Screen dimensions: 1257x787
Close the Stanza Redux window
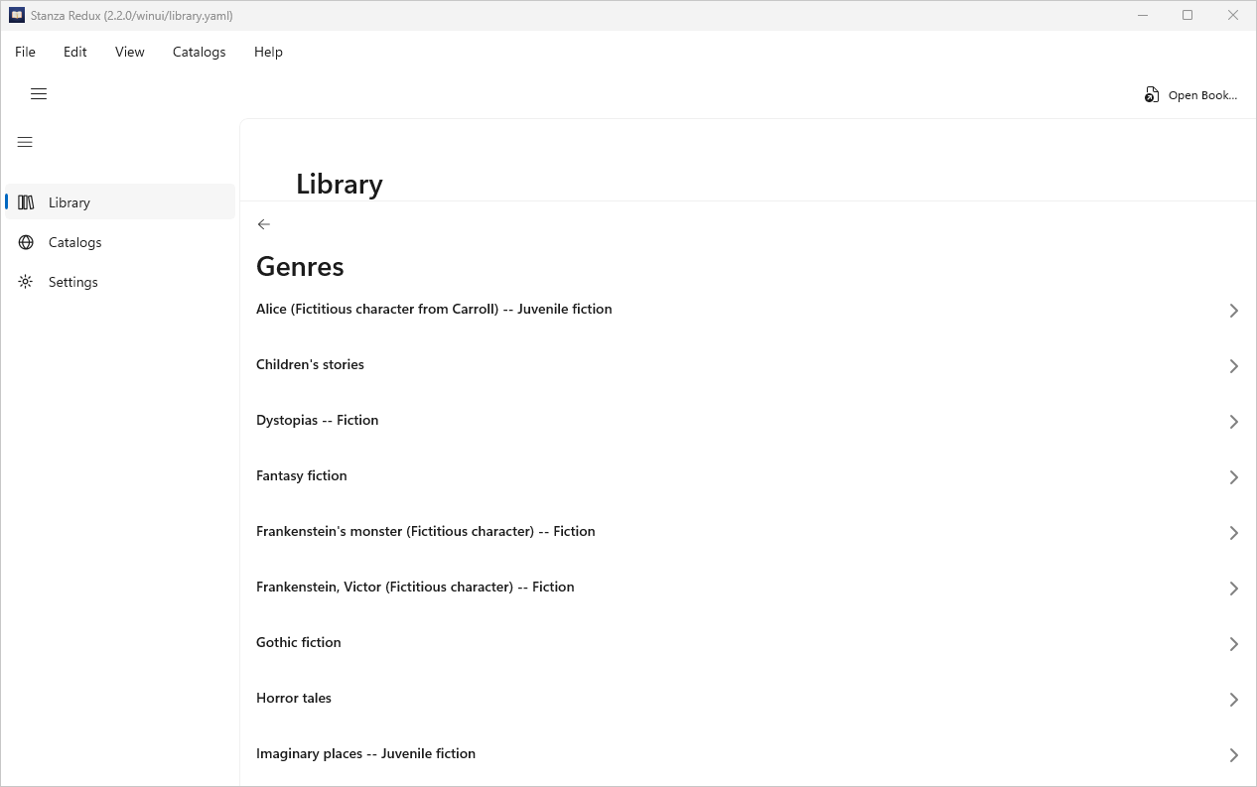click(1233, 15)
